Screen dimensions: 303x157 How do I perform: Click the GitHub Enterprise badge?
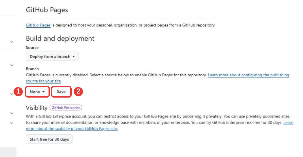tap(66, 108)
